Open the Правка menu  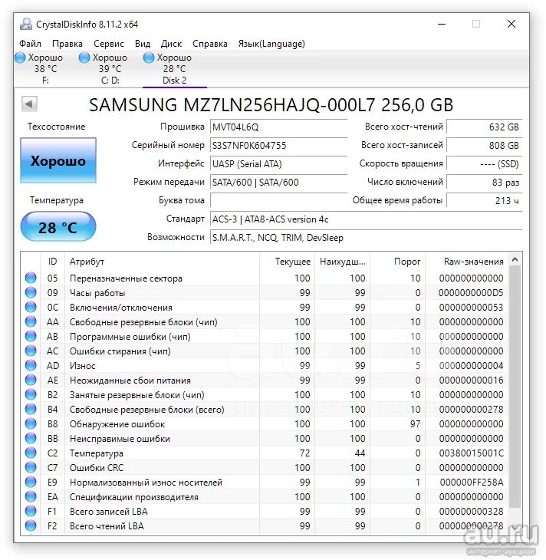coord(67,44)
